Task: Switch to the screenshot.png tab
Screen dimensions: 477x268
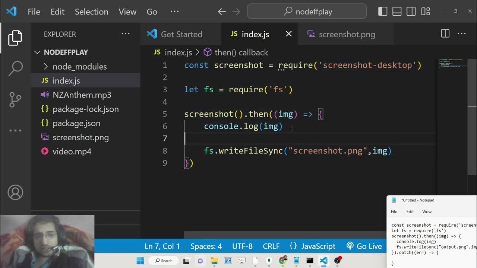Action: 347,34
